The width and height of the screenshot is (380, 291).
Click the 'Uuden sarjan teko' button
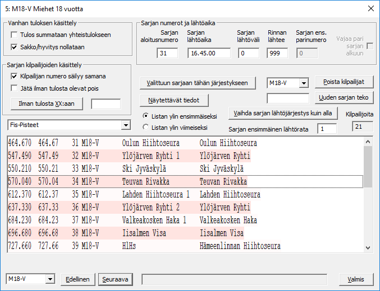click(x=344, y=98)
